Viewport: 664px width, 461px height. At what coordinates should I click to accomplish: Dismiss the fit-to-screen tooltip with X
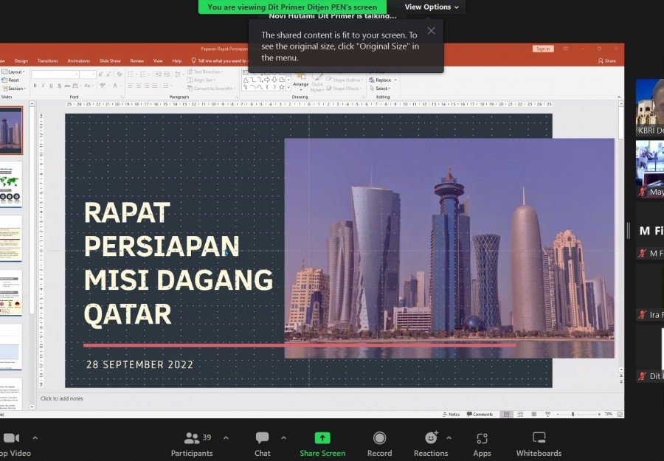click(x=431, y=31)
